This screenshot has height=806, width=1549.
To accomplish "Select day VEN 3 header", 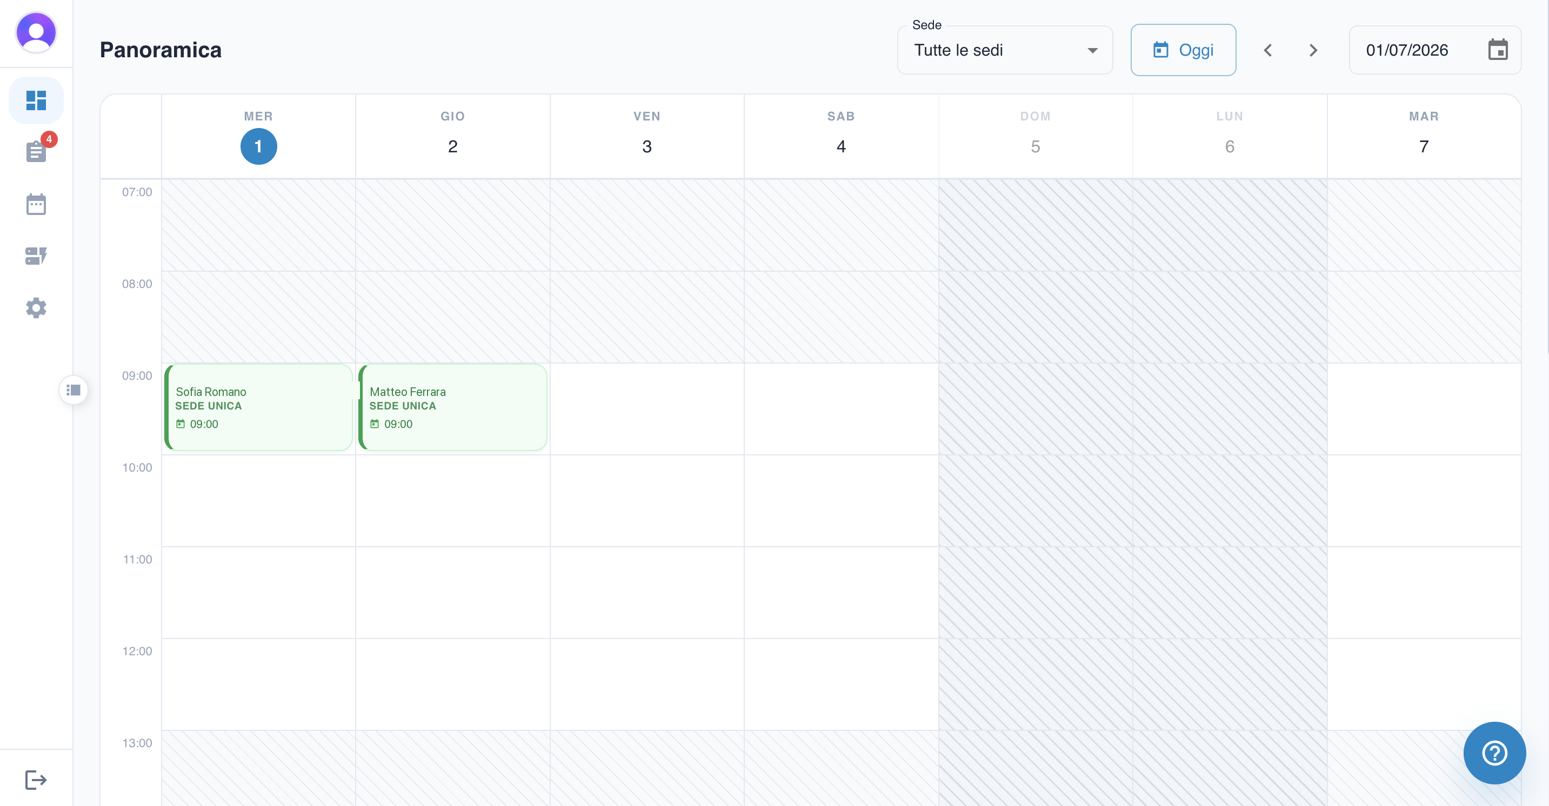I will [647, 137].
